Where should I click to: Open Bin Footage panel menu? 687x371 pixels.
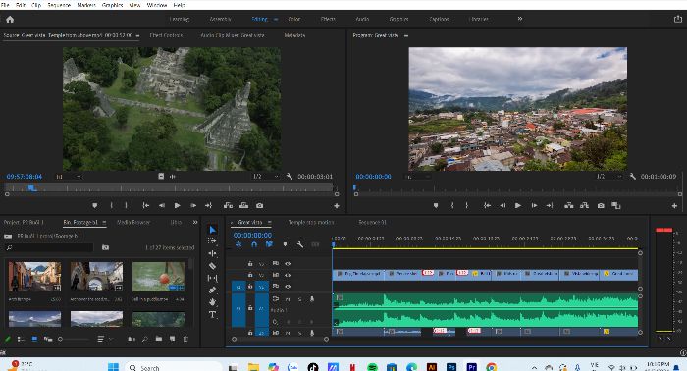coord(104,223)
